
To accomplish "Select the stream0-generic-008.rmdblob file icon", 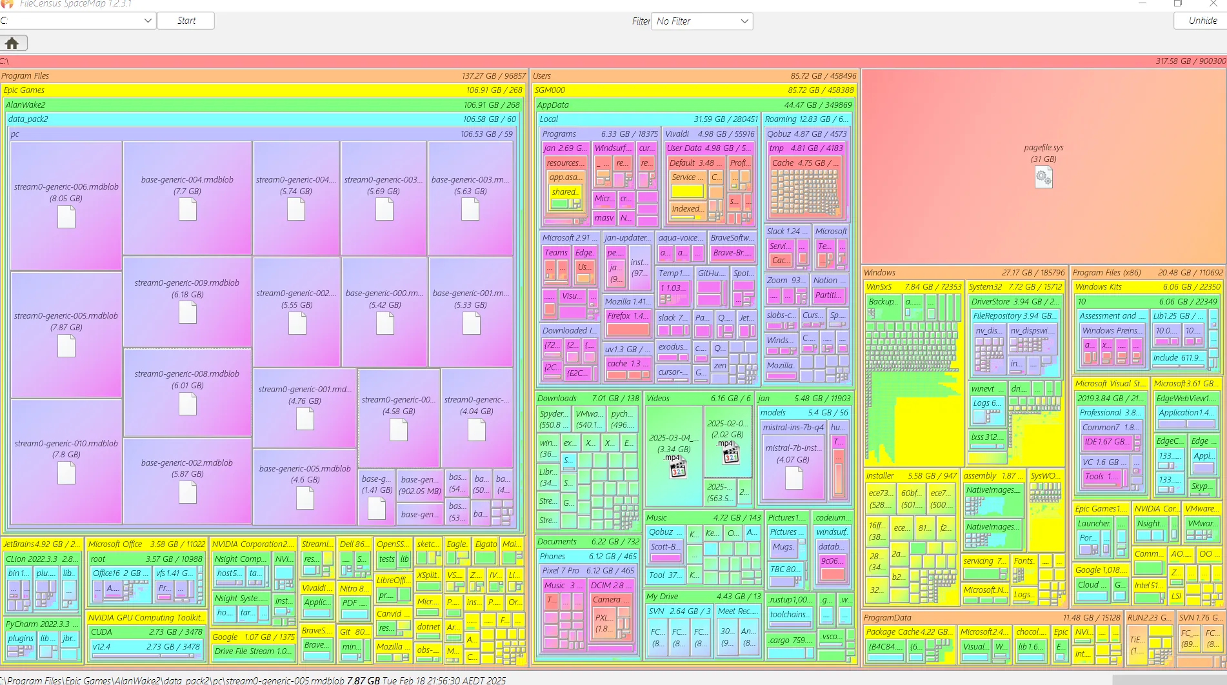I will pyautogui.click(x=188, y=404).
